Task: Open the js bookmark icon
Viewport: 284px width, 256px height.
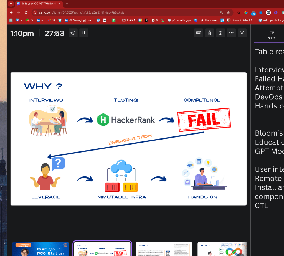Action: tap(222, 20)
